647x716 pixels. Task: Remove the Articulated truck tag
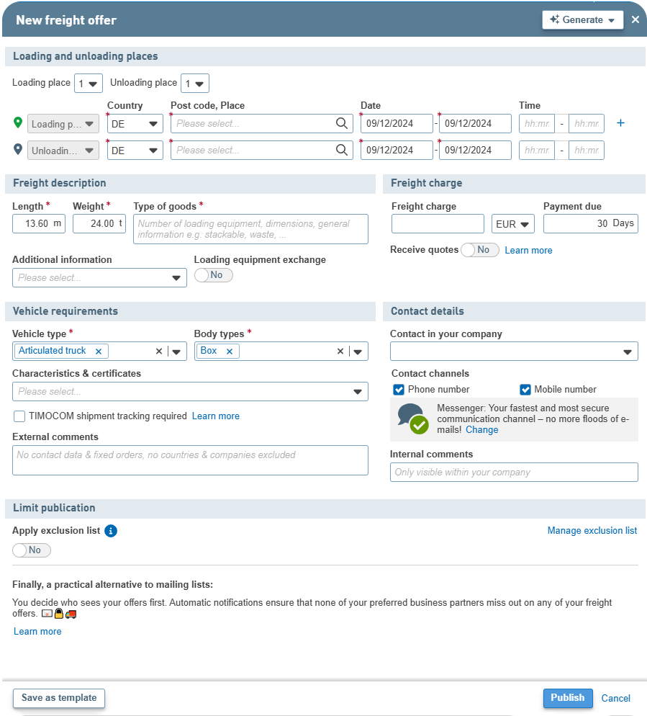(x=99, y=352)
